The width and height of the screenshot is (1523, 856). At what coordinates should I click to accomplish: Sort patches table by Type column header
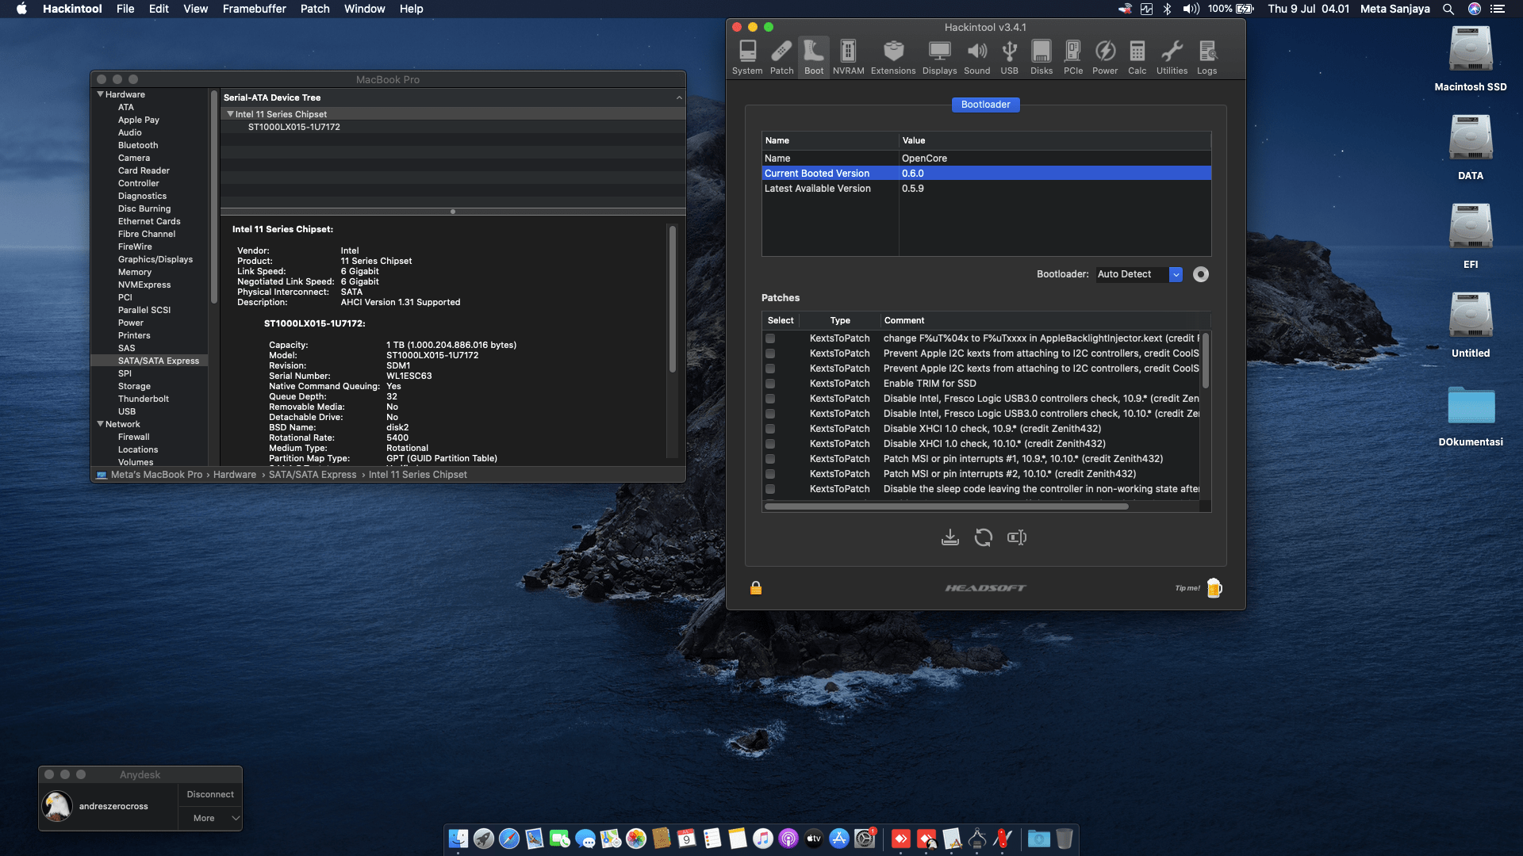(x=840, y=320)
